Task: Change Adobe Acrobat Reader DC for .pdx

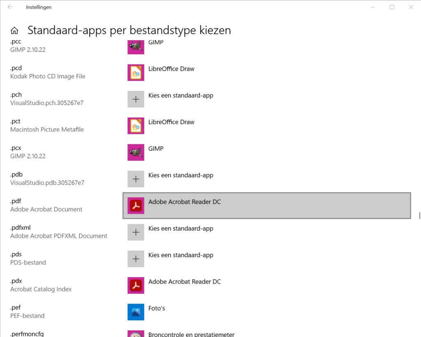Action: coord(185,282)
